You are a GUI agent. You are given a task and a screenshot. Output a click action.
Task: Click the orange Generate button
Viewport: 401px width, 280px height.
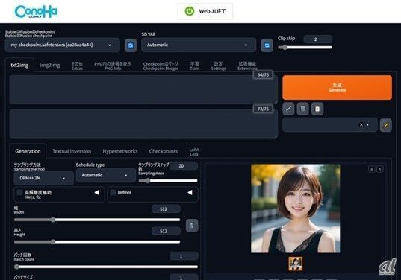(x=337, y=87)
